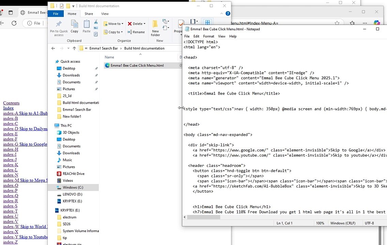Open the Index link in browser page

click(x=9, y=108)
